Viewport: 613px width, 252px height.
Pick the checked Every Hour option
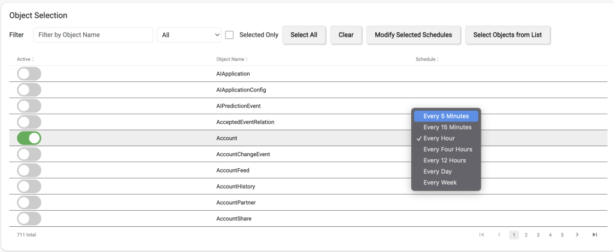click(446, 138)
